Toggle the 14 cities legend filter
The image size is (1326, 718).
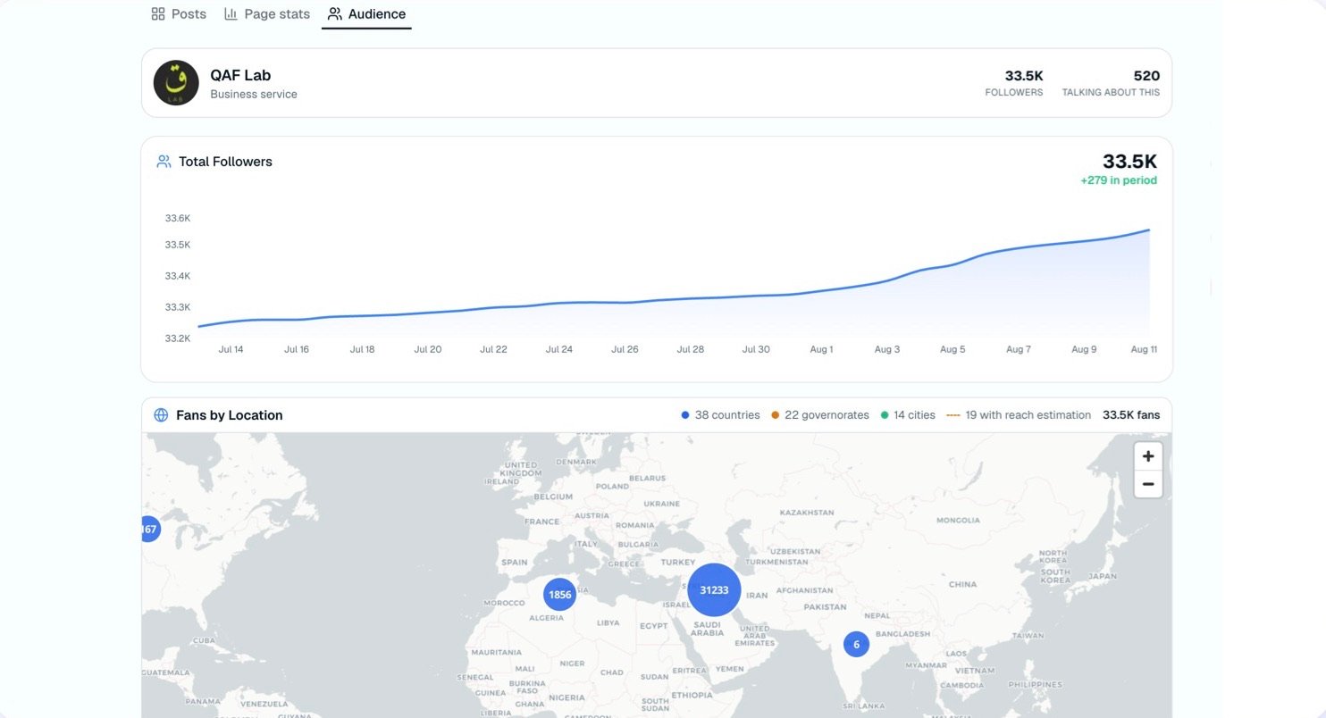pyautogui.click(x=908, y=415)
